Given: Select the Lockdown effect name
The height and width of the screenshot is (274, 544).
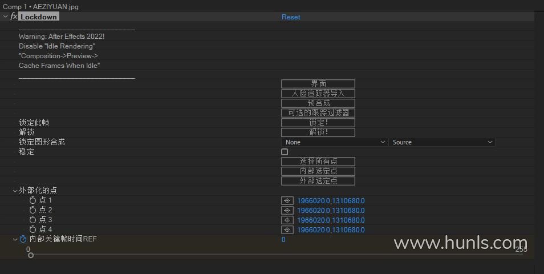Looking at the screenshot, I should pos(39,17).
